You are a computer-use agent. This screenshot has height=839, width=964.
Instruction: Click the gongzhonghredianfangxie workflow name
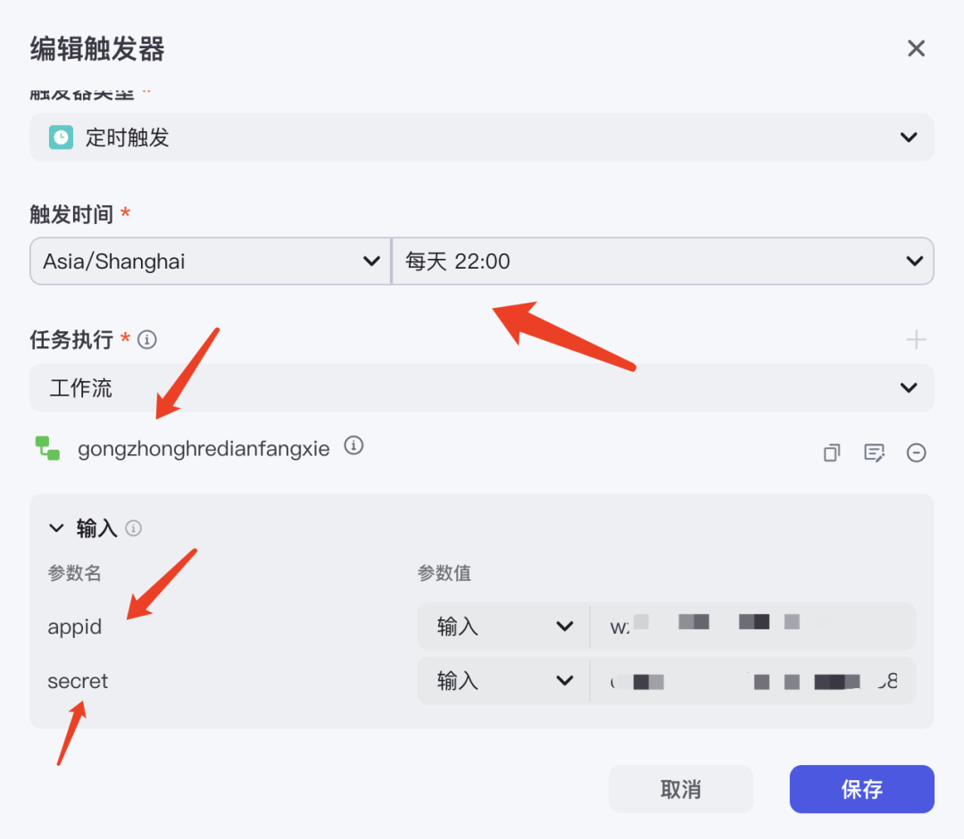[204, 449]
